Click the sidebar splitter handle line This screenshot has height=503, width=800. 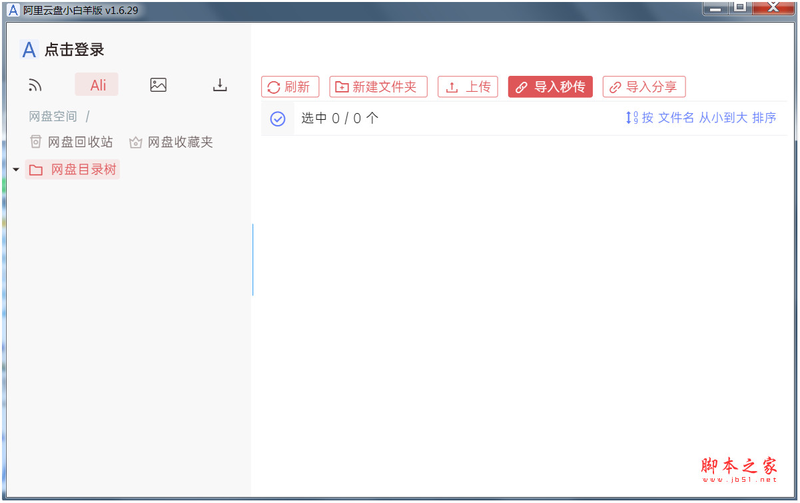(x=253, y=259)
